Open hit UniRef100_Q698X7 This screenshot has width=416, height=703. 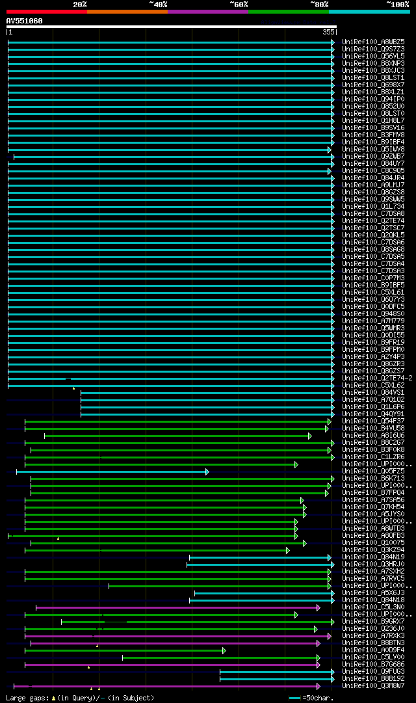[373, 85]
